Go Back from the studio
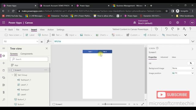This screenshot has height=110, width=196. click(x=9, y=30)
